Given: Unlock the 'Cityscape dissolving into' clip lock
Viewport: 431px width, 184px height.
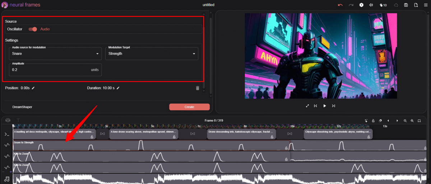Looking at the screenshot, I should 369,137.
